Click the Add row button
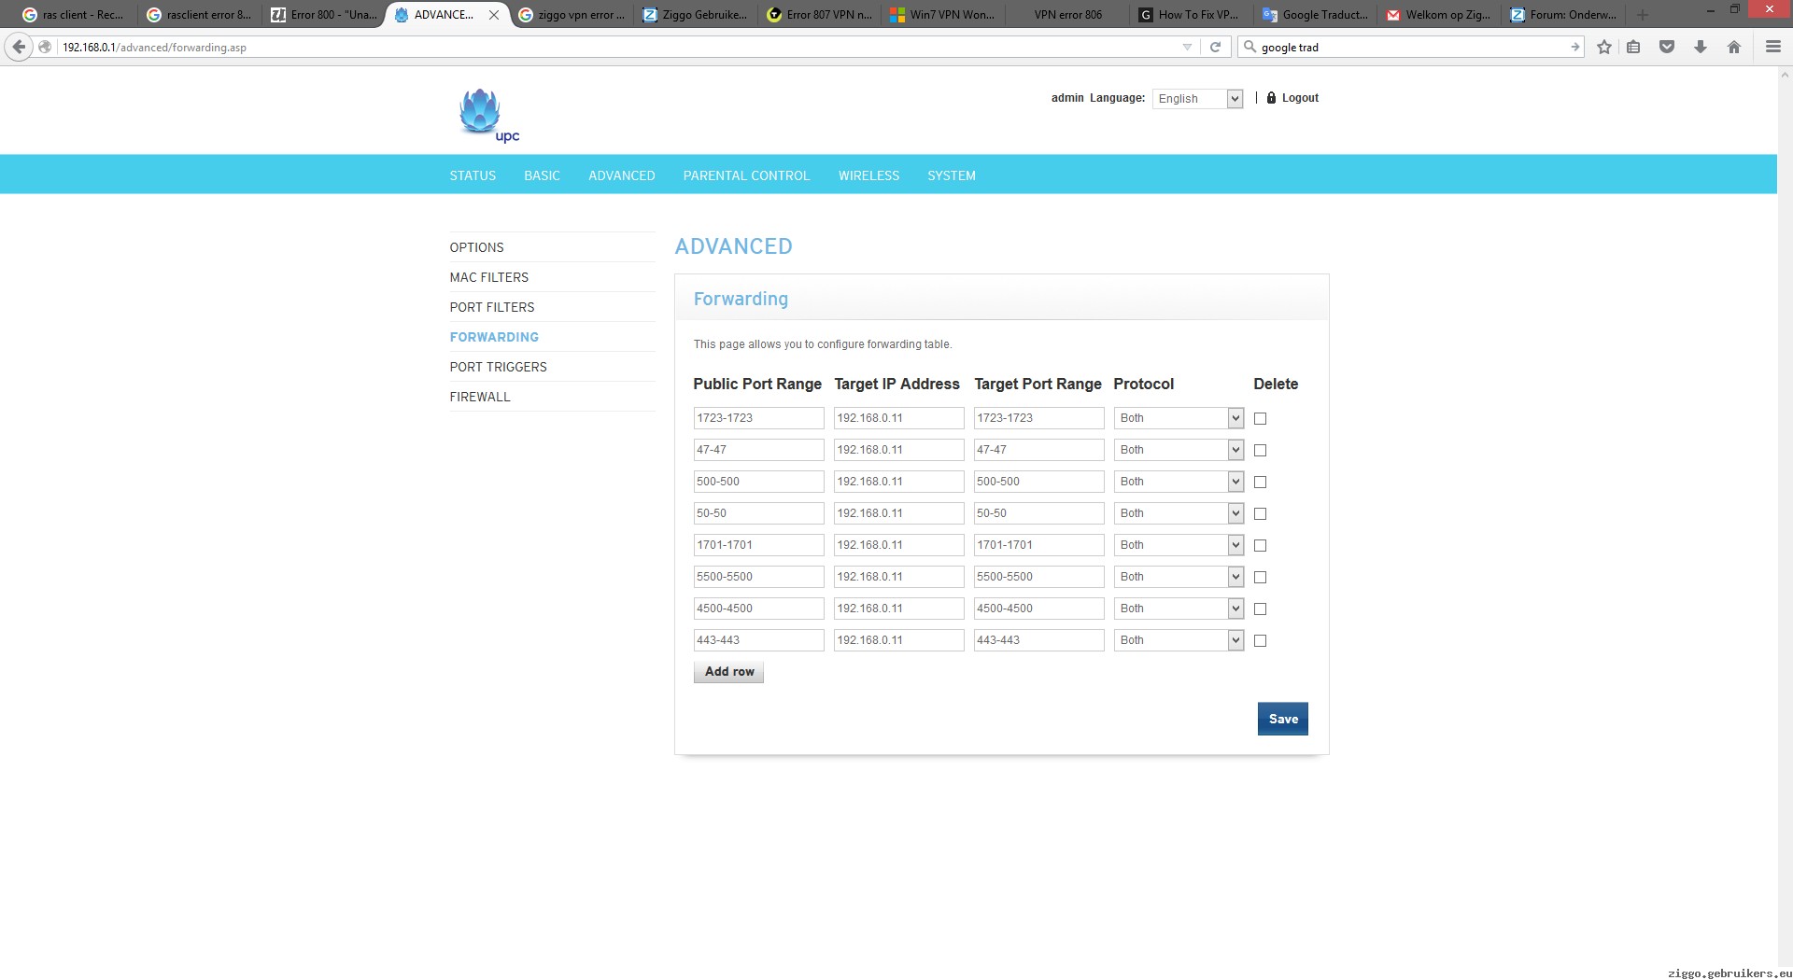This screenshot has height=980, width=1793. [x=728, y=672]
